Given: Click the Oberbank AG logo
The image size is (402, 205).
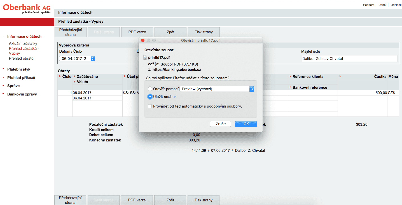Looking at the screenshot, I should click(27, 8).
